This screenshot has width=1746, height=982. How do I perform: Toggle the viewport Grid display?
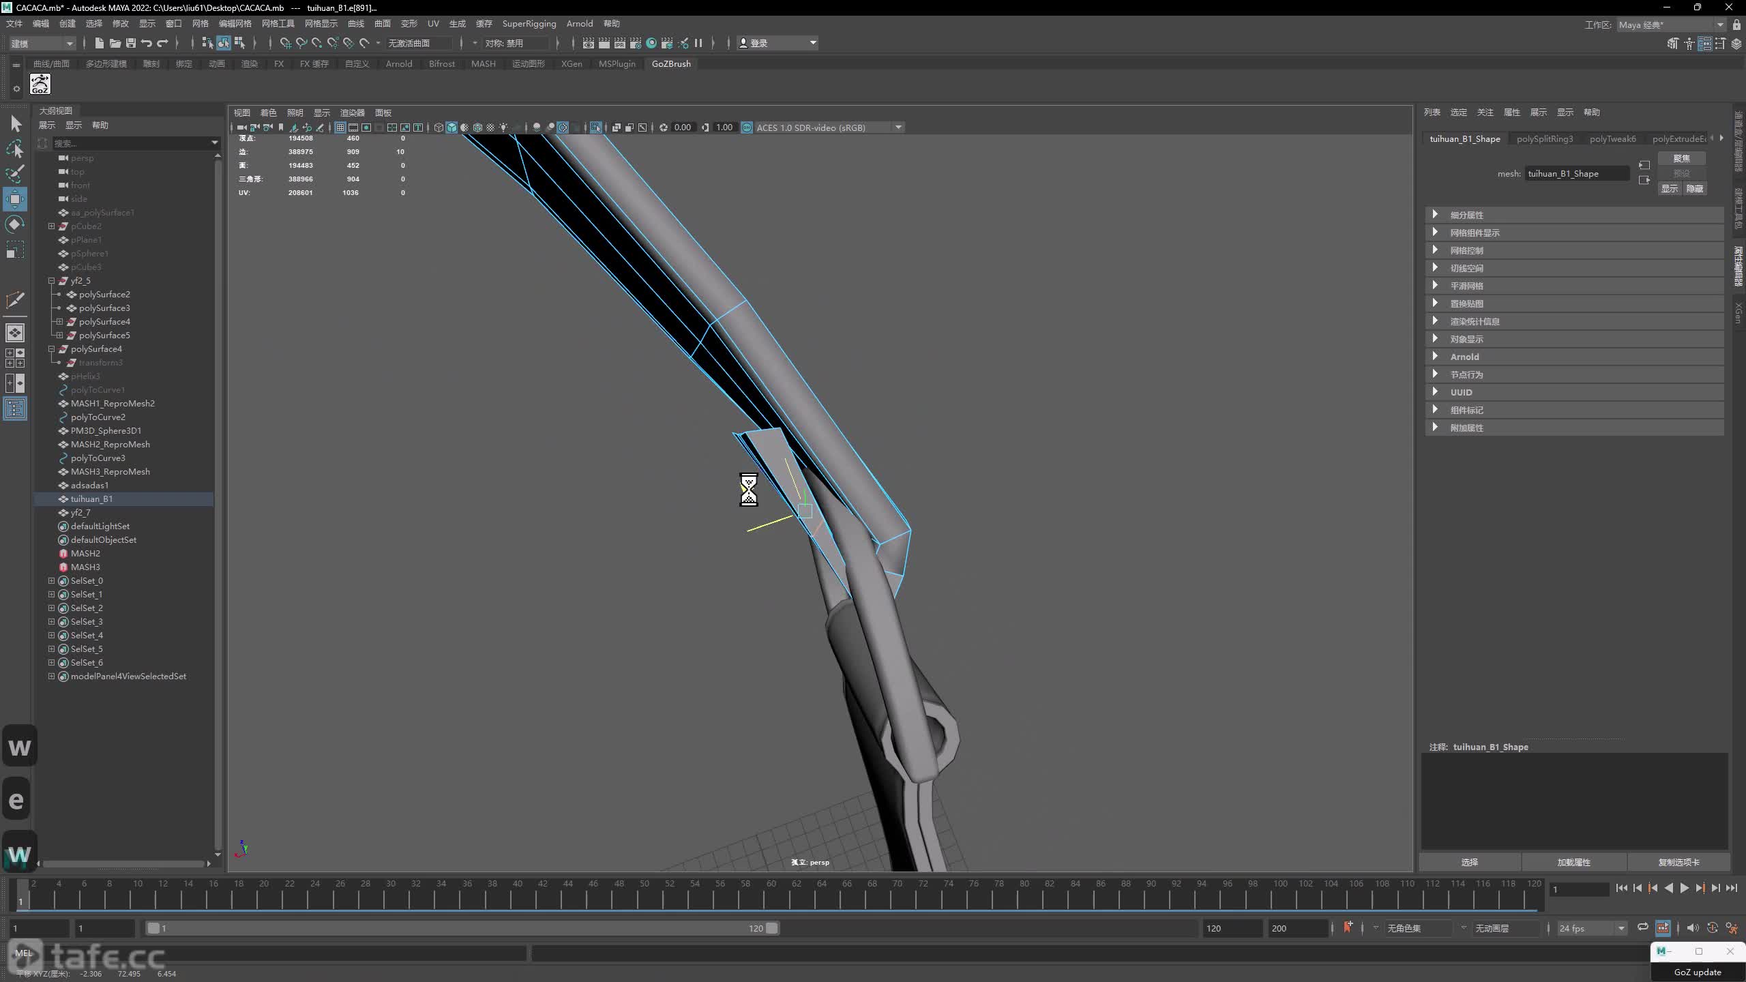point(340,128)
